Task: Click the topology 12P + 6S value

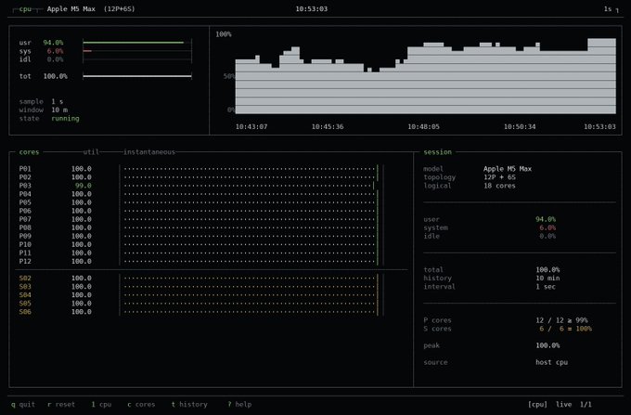Action: point(499,177)
